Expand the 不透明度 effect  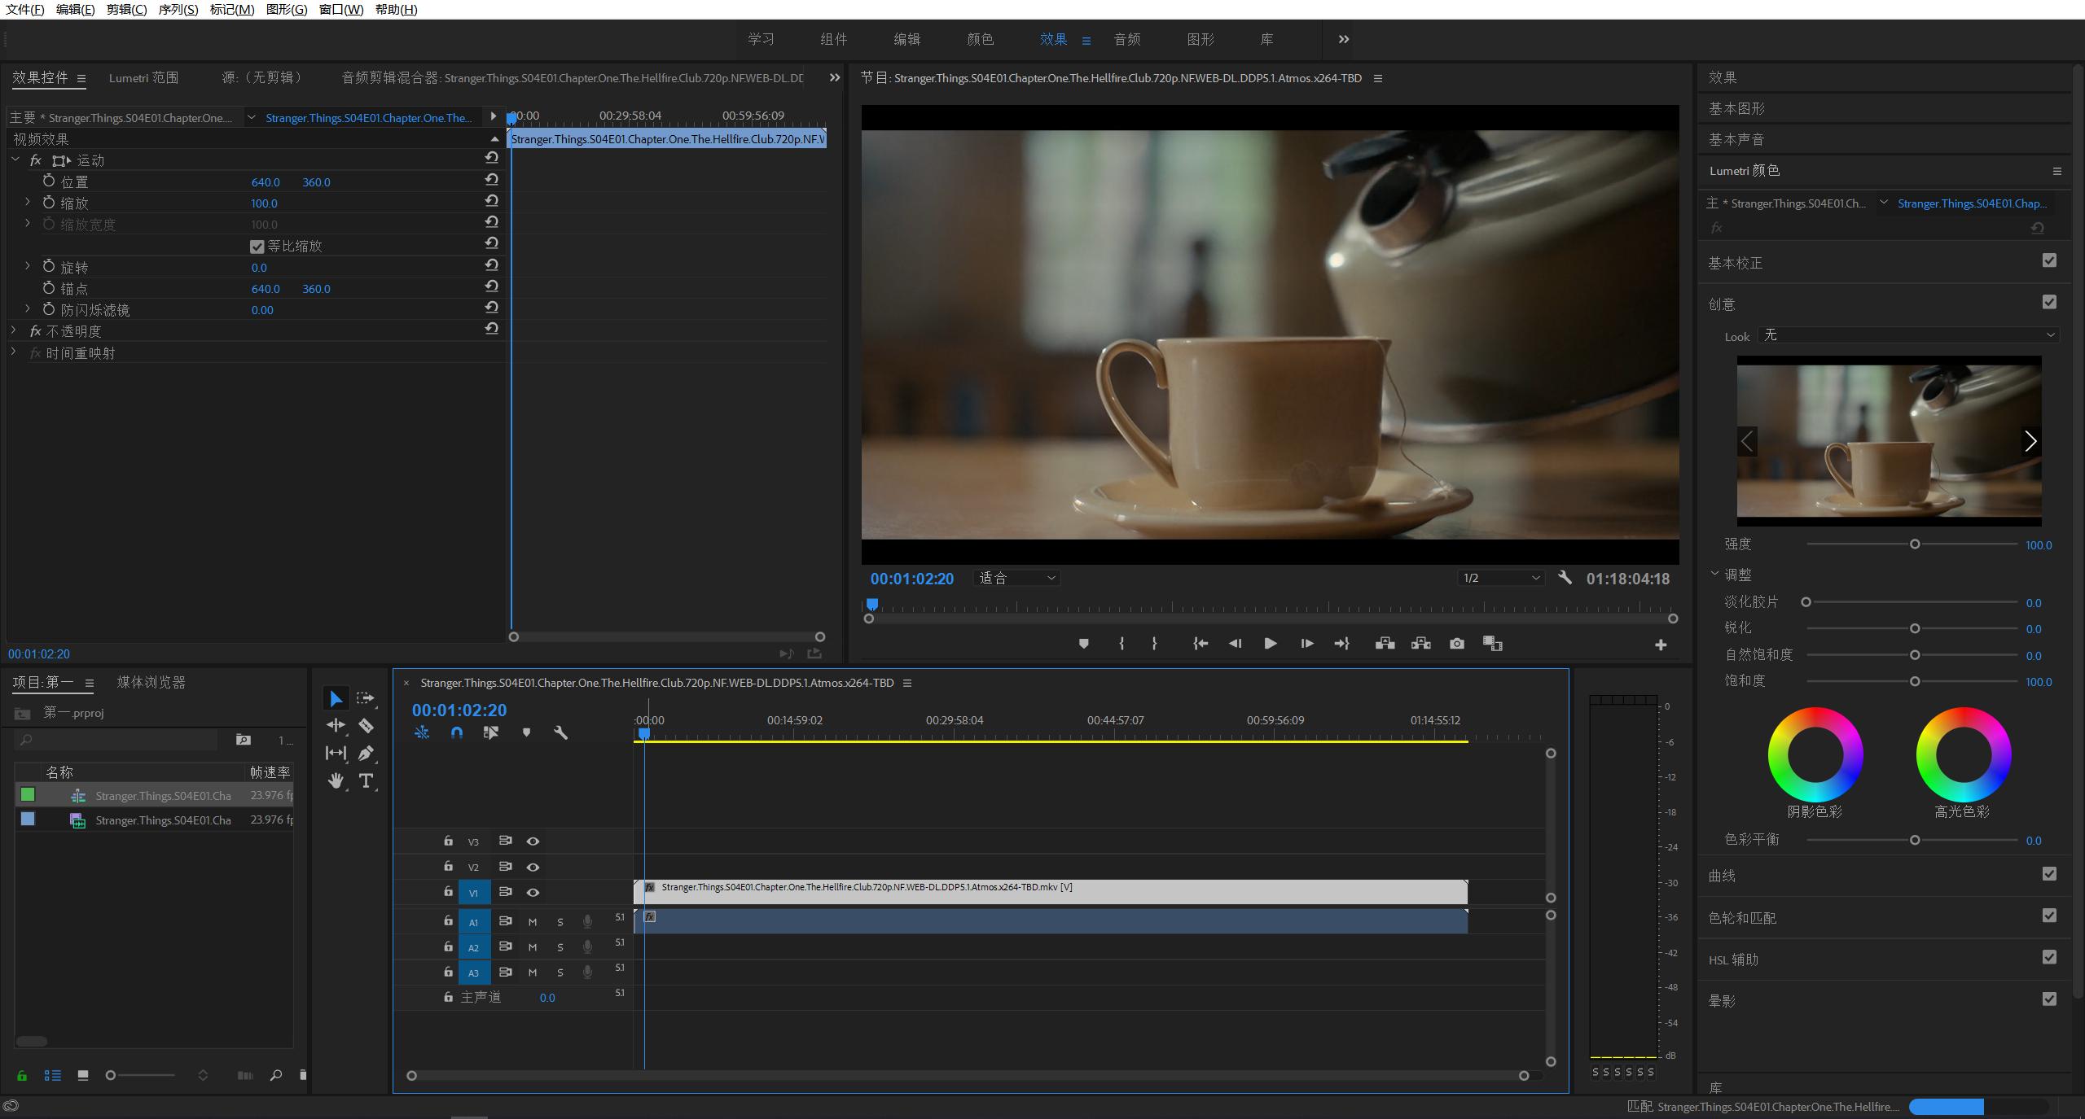[x=14, y=330]
